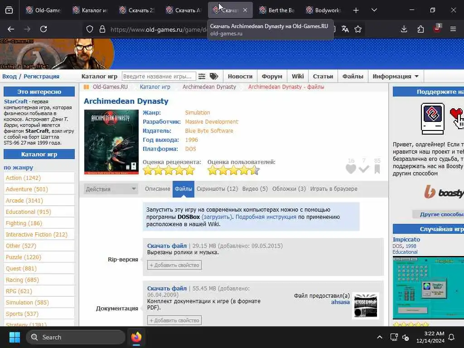This screenshot has height=348, width=464.
Task: Click the bookmark icon above the file tabs
Action: [x=377, y=169]
